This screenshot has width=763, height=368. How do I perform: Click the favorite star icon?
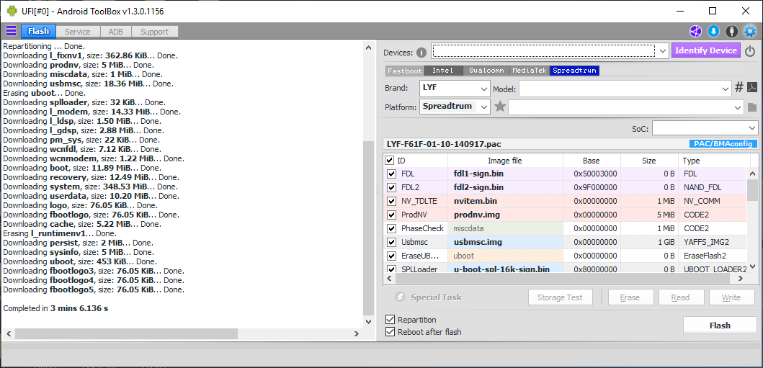[500, 107]
